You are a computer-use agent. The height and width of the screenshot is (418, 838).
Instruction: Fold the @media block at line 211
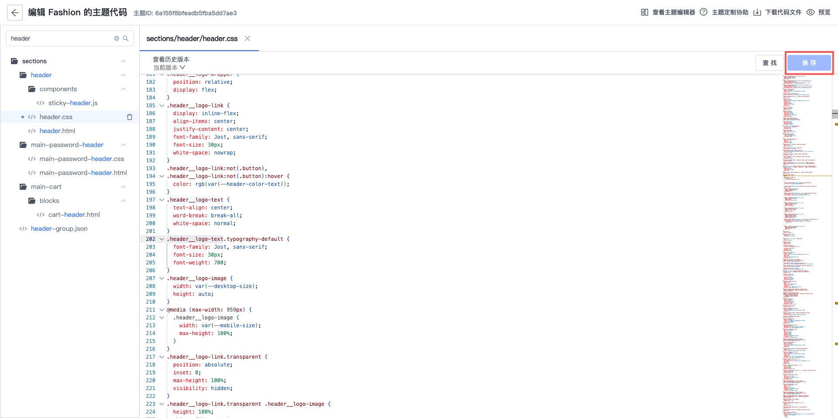pyautogui.click(x=162, y=310)
